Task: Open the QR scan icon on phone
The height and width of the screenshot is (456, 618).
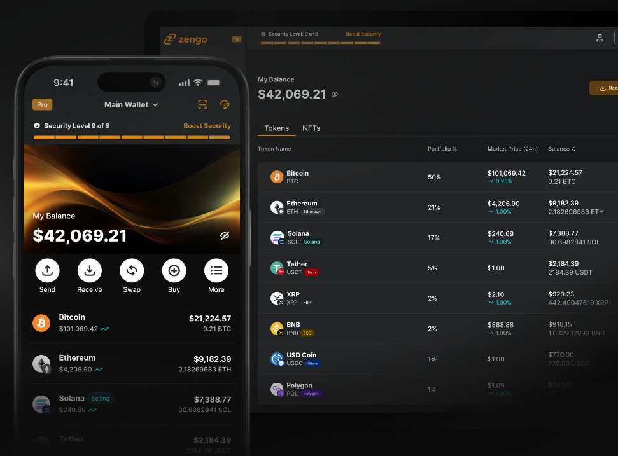Action: 202,104
